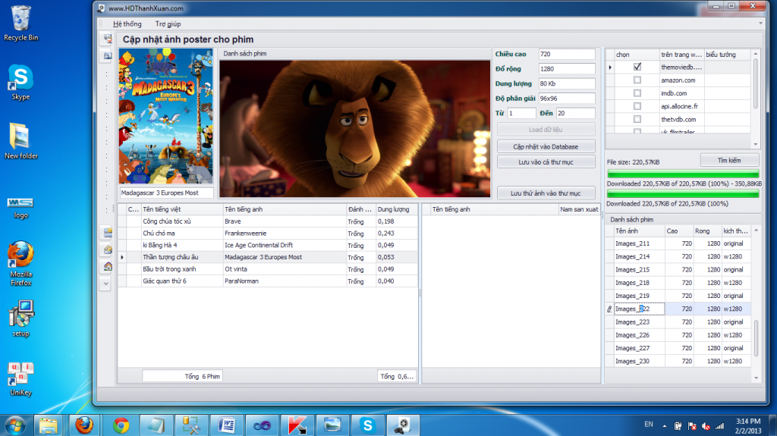Check the thetvdb.com source checkbox
Image resolution: width=777 pixels, height=436 pixels.
pyautogui.click(x=637, y=119)
